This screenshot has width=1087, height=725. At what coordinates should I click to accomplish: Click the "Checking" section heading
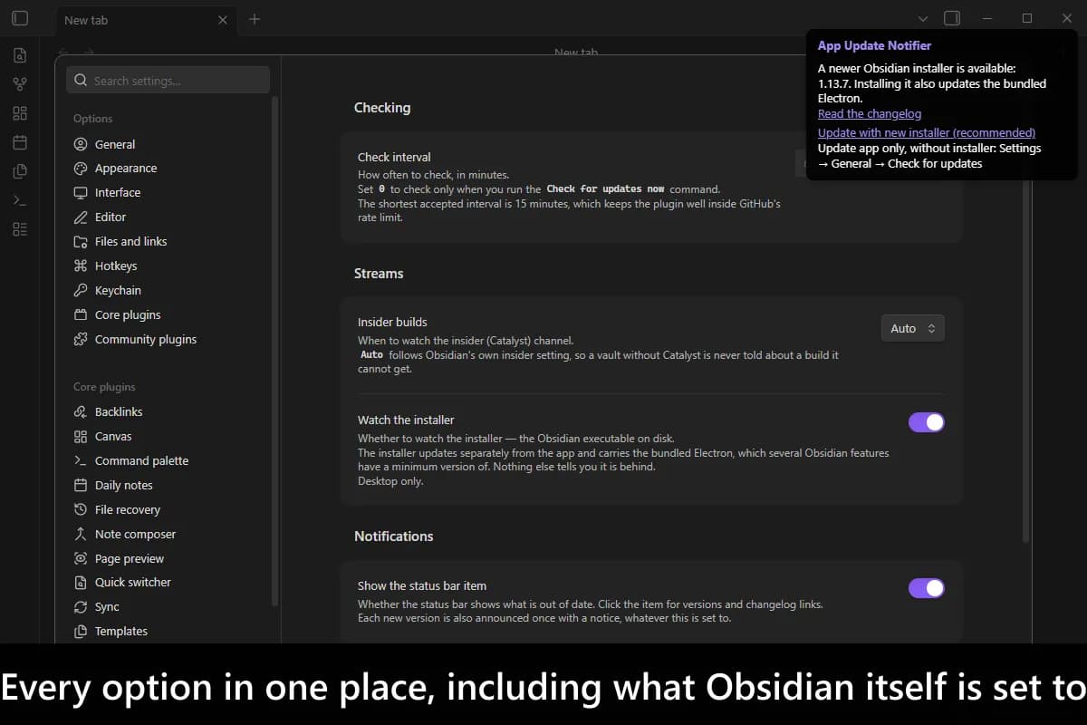coord(382,107)
